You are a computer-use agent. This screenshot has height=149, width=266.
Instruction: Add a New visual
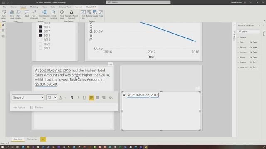pos(12,14)
